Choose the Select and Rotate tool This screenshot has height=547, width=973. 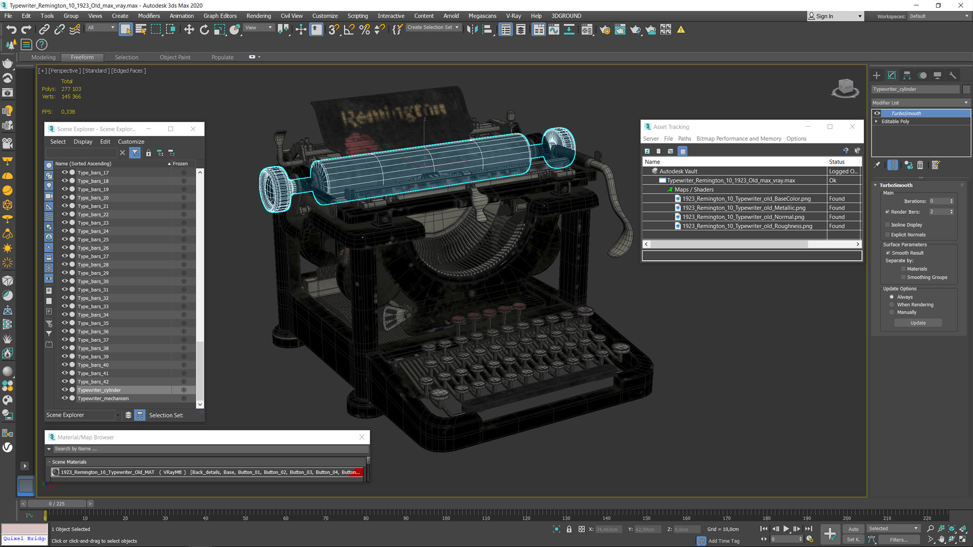tap(204, 30)
